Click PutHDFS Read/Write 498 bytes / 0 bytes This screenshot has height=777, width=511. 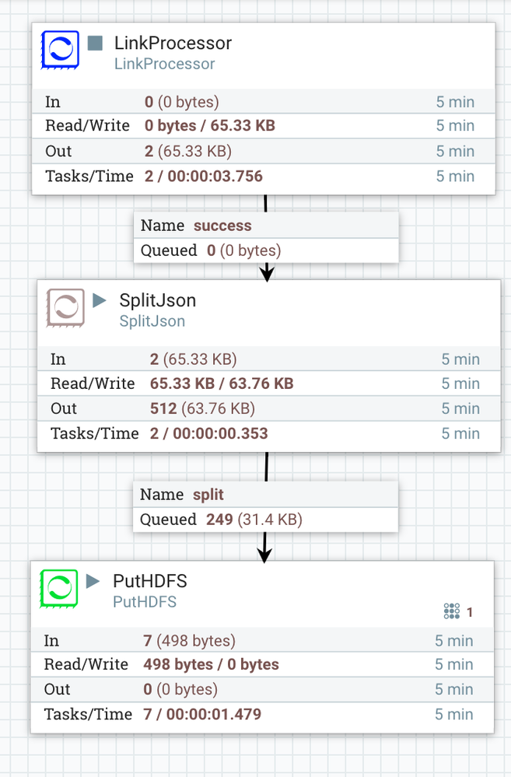coord(211,664)
